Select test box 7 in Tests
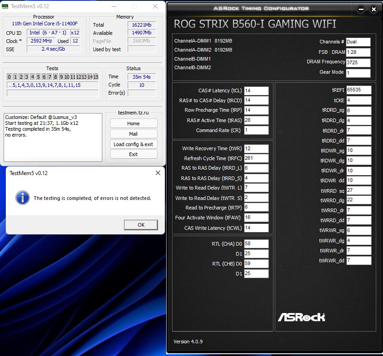The height and width of the screenshot is (356, 383). pos(50,77)
